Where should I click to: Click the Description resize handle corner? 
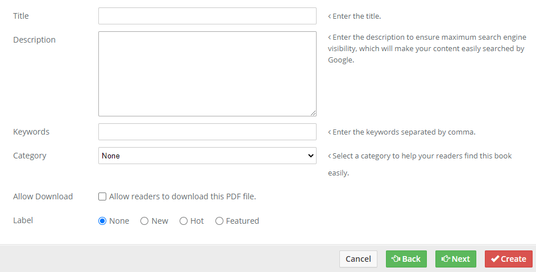(x=313, y=113)
